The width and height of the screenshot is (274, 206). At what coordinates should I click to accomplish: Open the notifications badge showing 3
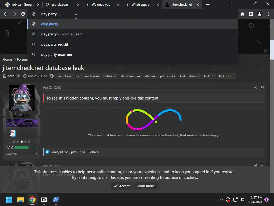tap(267, 200)
